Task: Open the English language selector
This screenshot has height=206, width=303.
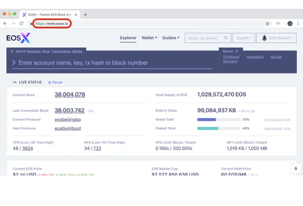Action: [x=244, y=38]
